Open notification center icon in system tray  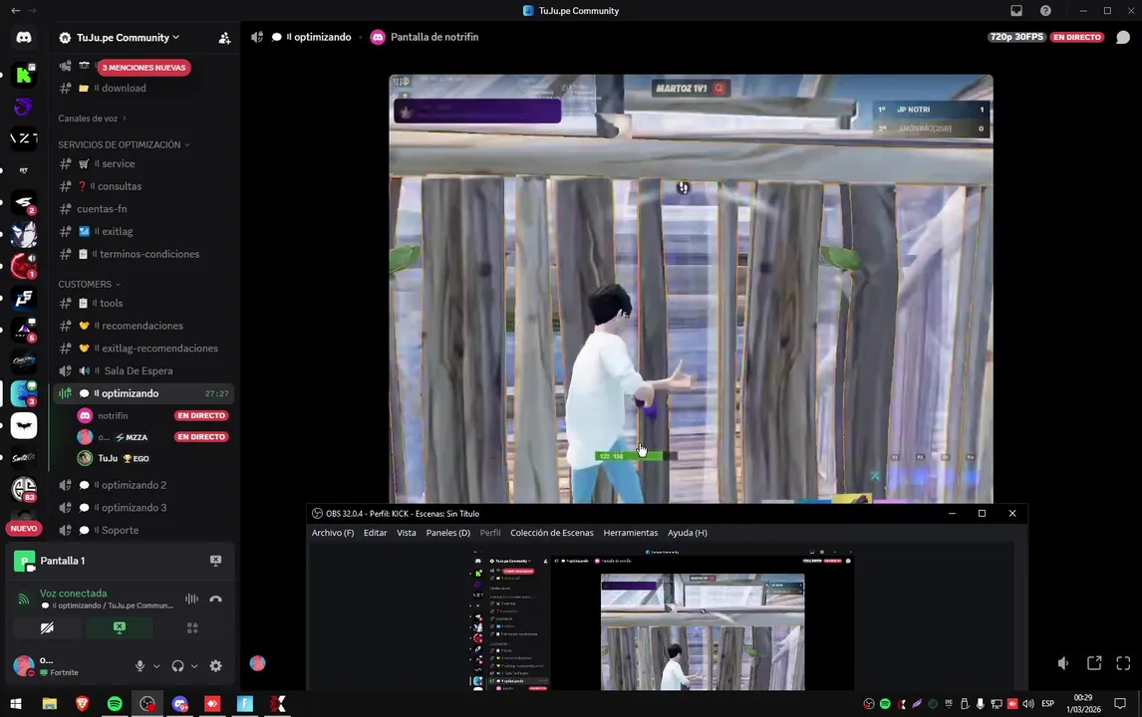1120,704
